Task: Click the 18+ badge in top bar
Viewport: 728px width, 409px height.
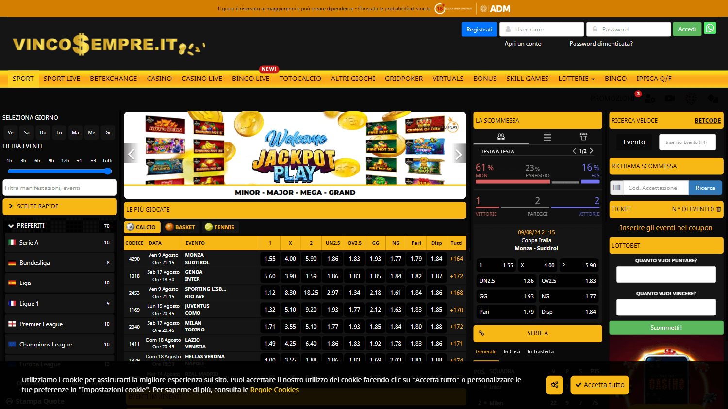Action: (440, 8)
